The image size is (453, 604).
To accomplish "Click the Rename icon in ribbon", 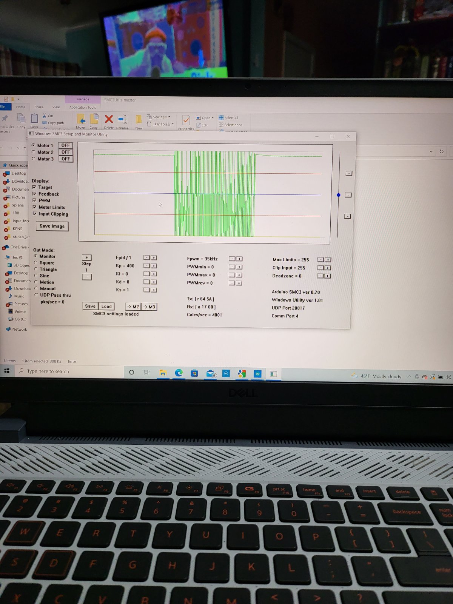I will [x=122, y=120].
